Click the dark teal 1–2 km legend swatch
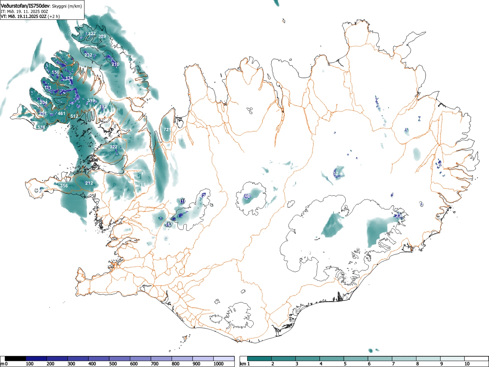This screenshot has width=489, height=367. click(x=259, y=359)
